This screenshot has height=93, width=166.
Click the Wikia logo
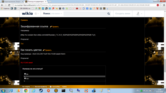coord(27,13)
